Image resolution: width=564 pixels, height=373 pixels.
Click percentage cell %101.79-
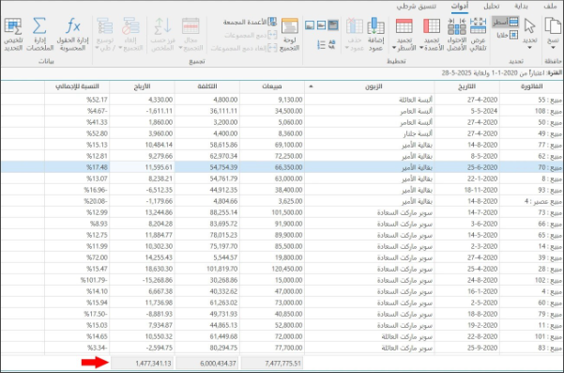(x=77, y=280)
